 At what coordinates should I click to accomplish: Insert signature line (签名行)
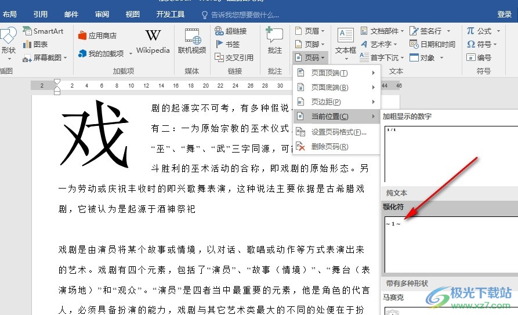pos(426,31)
